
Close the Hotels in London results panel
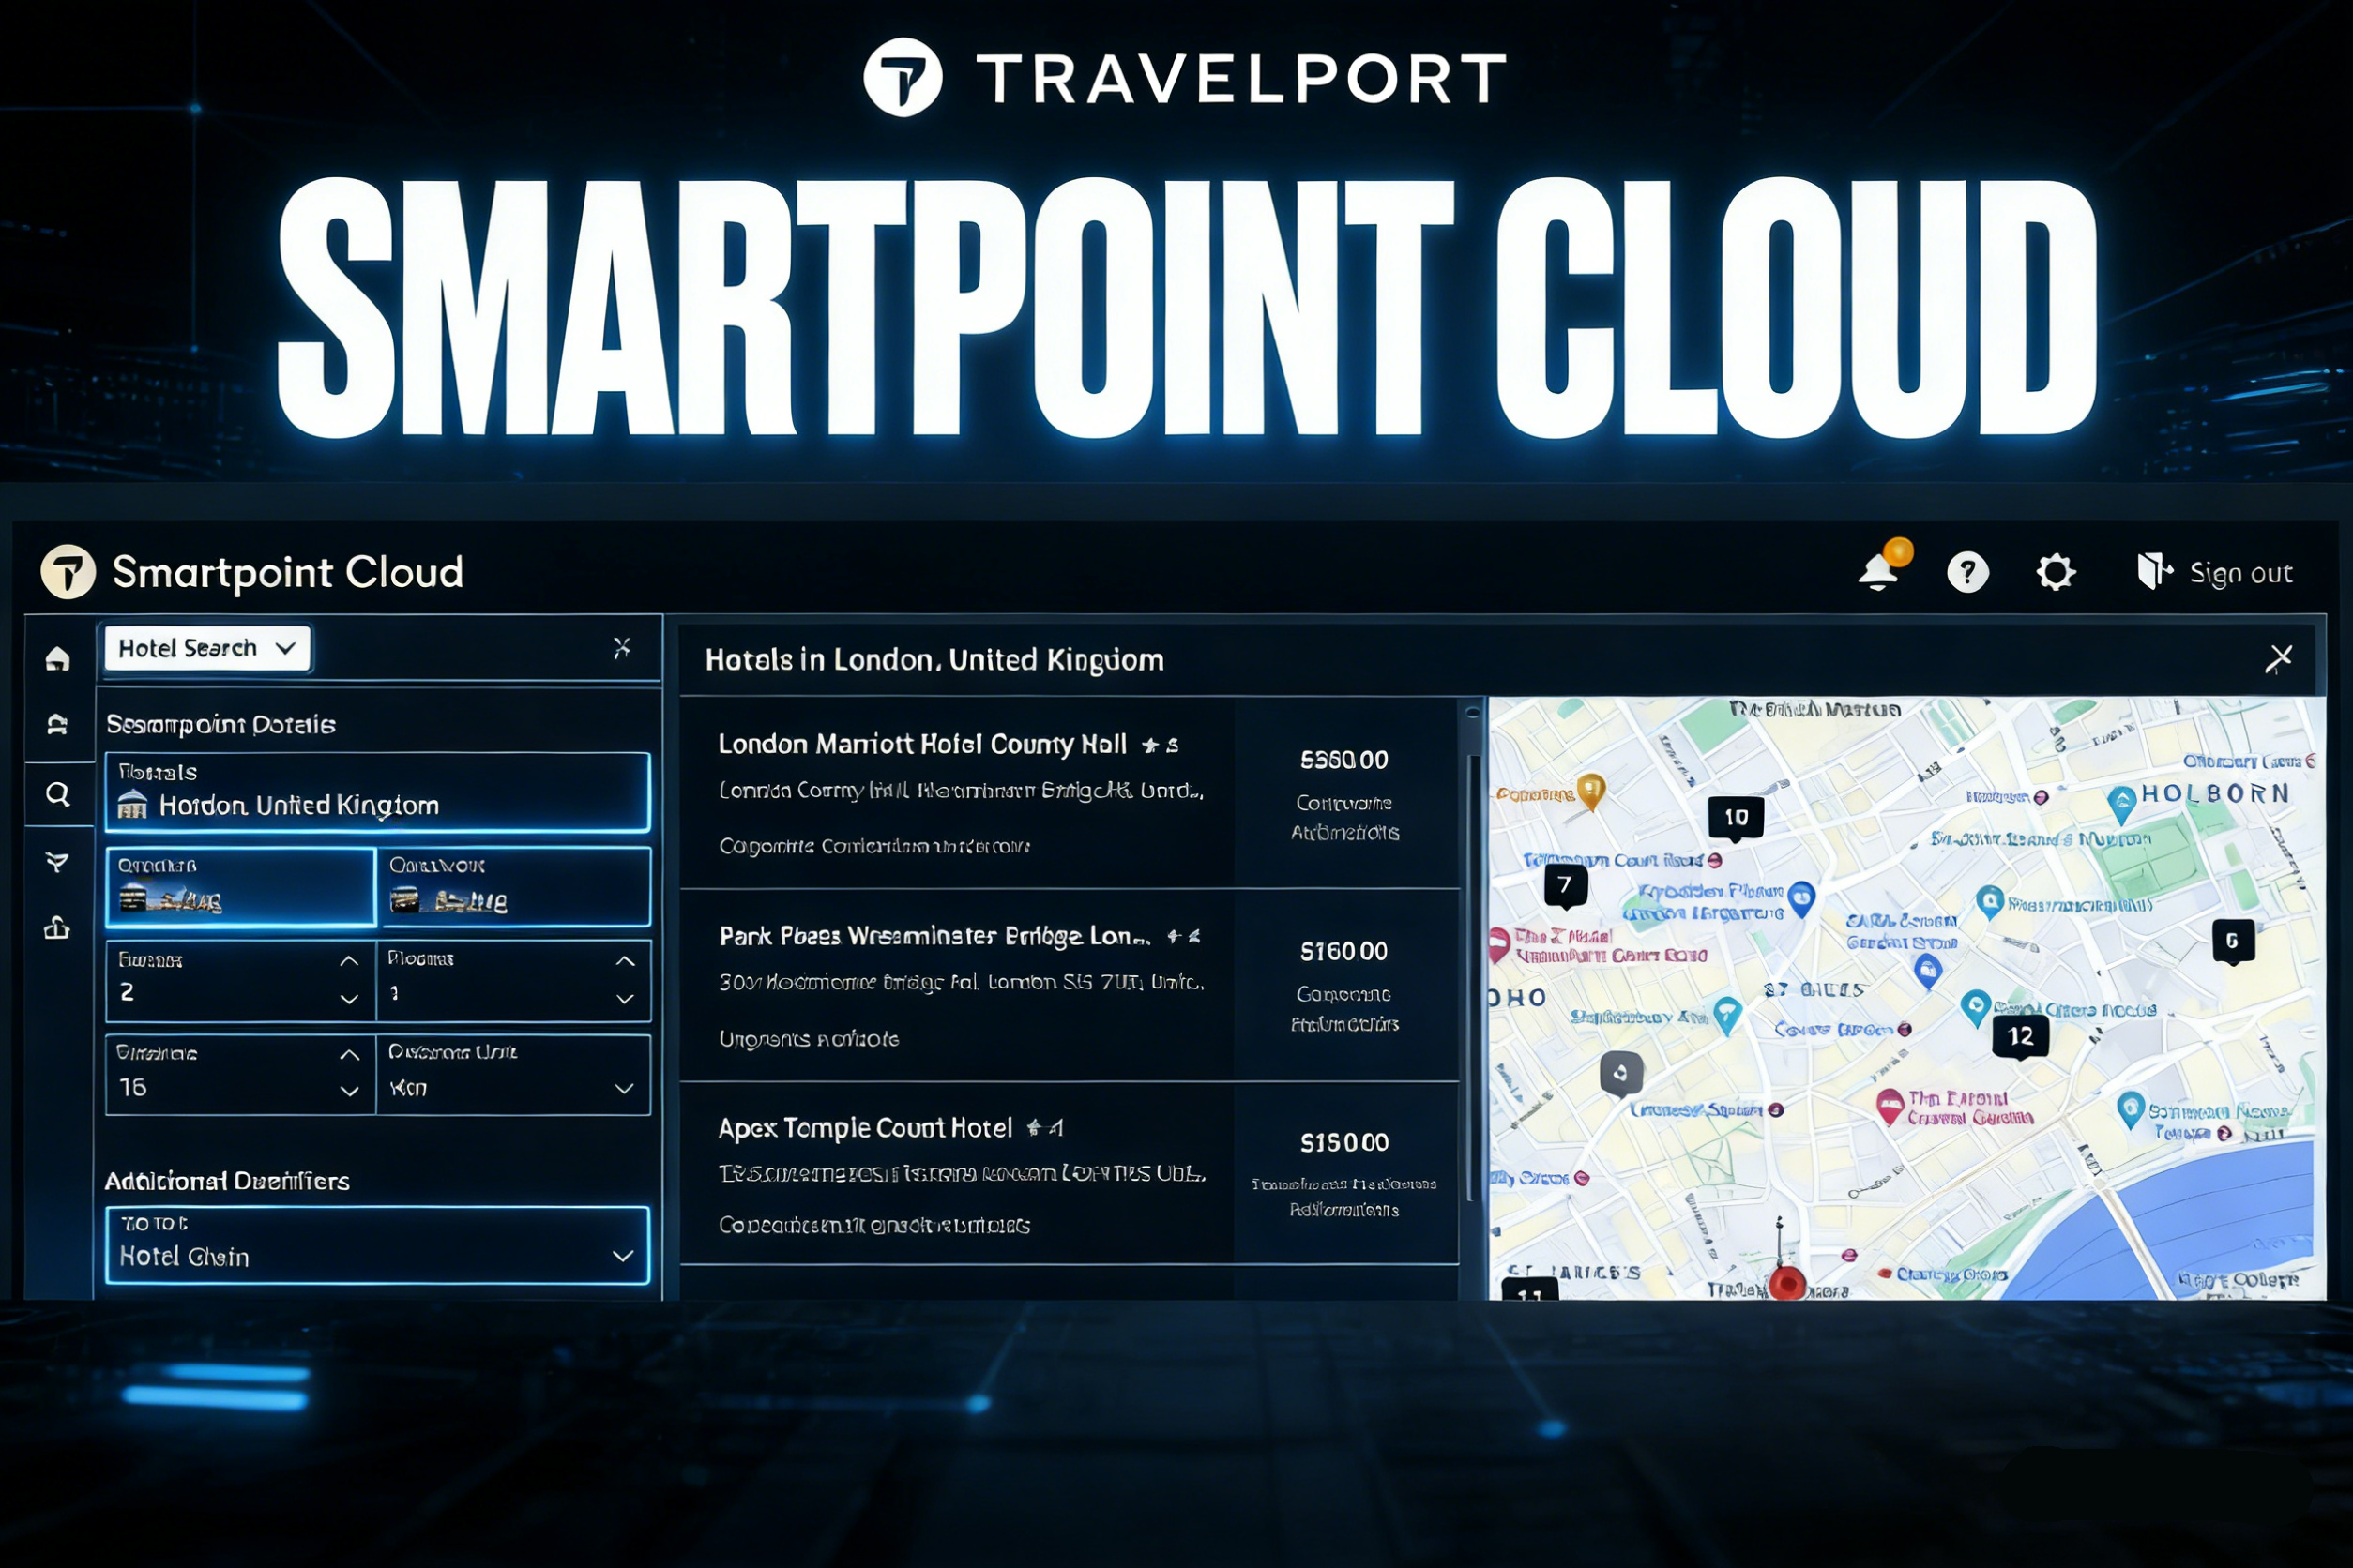[2279, 658]
